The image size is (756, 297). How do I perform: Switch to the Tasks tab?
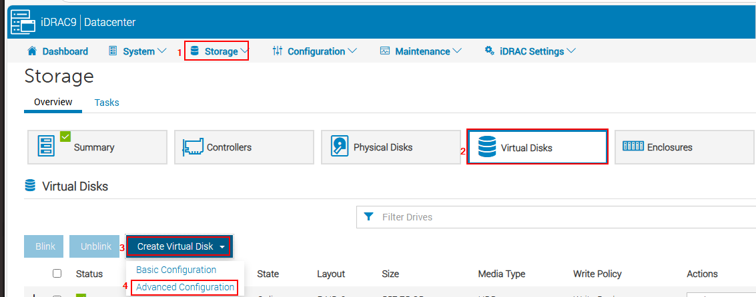click(x=107, y=103)
